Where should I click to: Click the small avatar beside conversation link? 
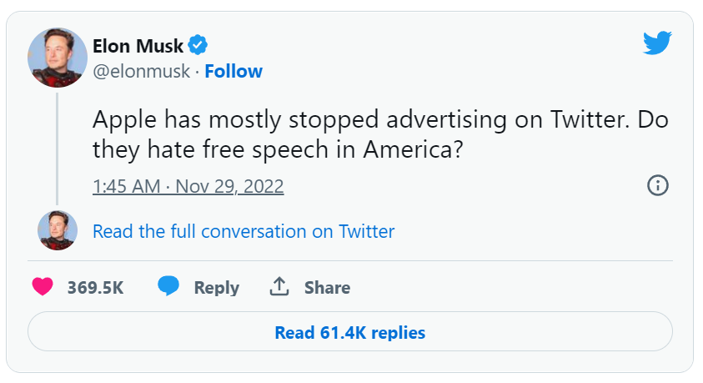point(58,230)
